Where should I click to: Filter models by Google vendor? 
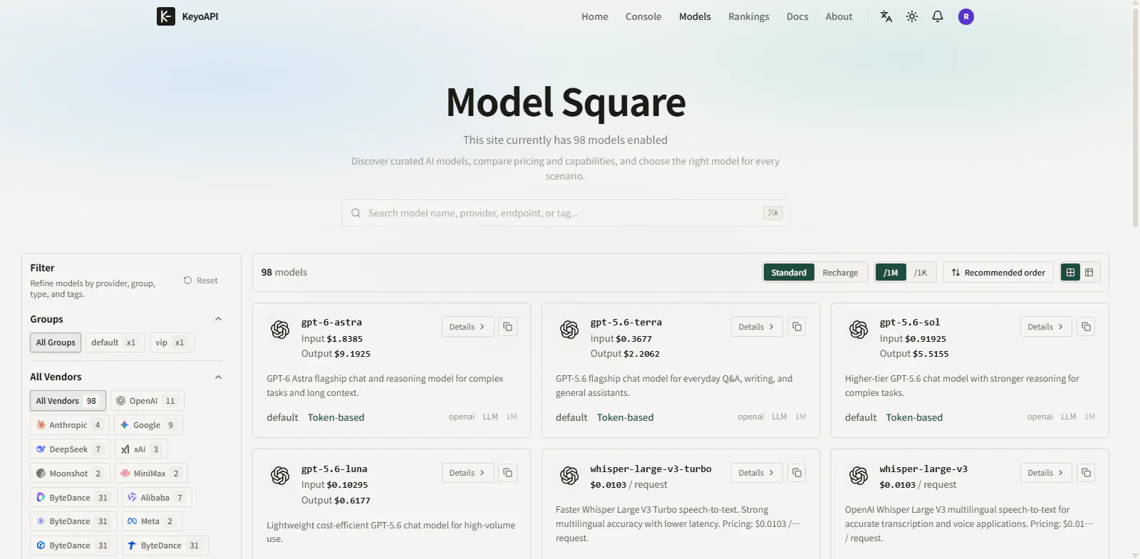click(148, 425)
